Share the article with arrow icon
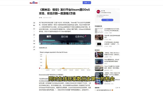Viewport: 163px width, 91px height. 34,47
